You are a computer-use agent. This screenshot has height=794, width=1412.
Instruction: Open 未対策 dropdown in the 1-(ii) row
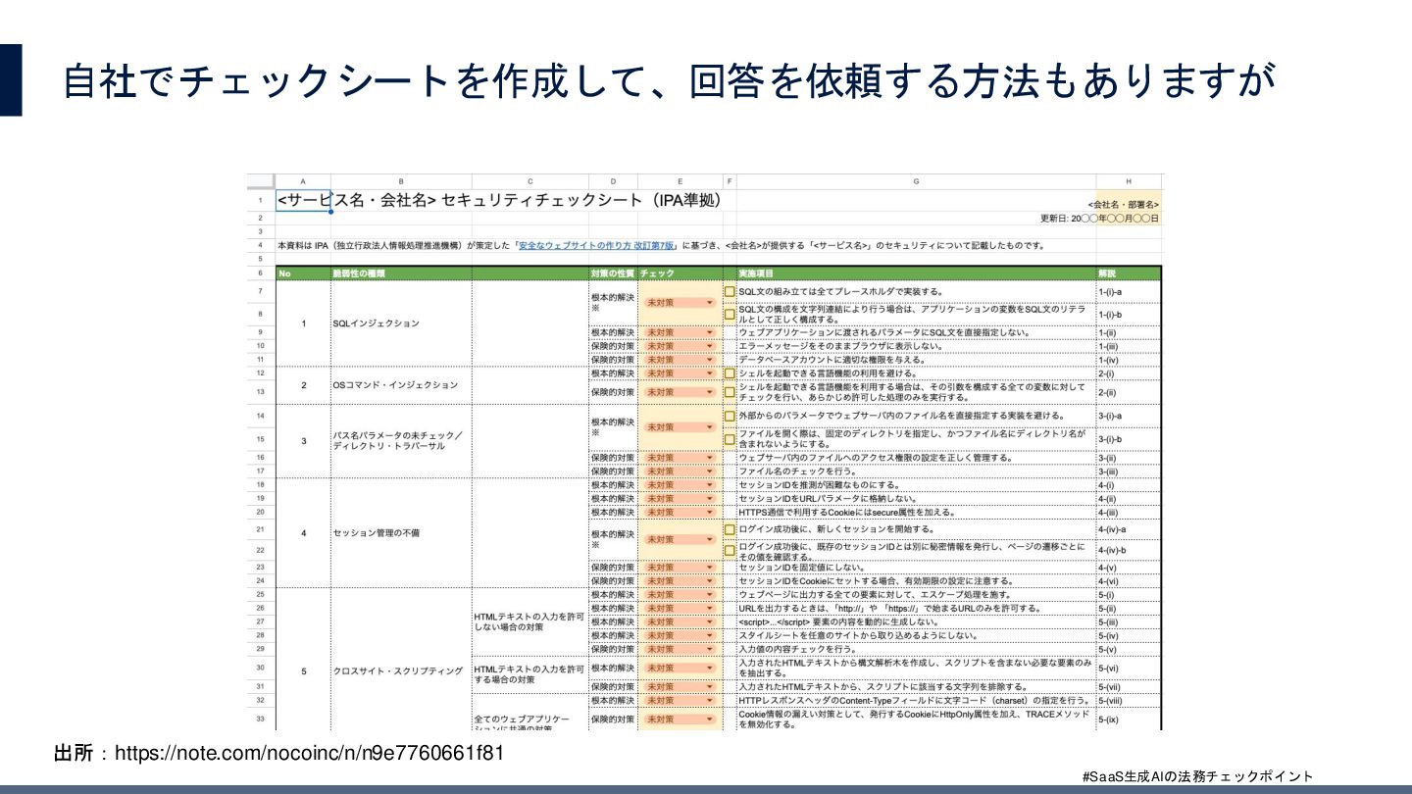(x=680, y=332)
